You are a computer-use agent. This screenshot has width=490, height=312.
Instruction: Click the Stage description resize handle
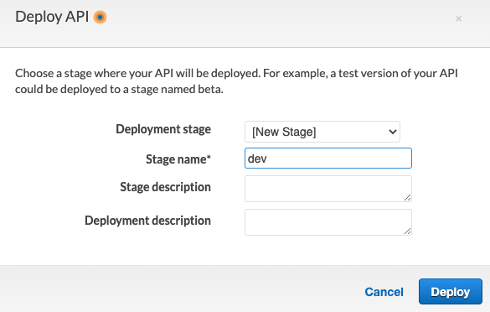(407, 197)
